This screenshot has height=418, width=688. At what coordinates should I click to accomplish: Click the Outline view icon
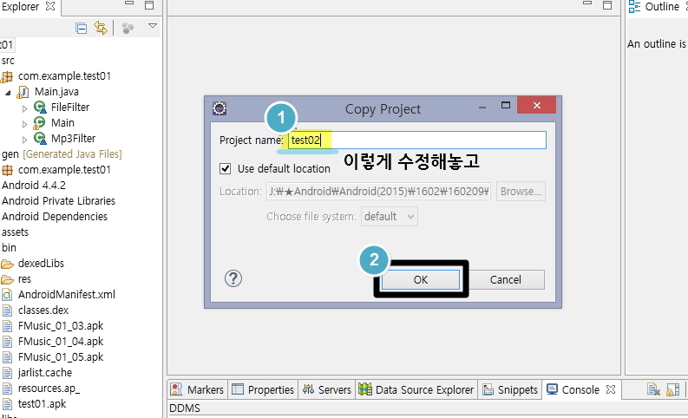pyautogui.click(x=634, y=6)
